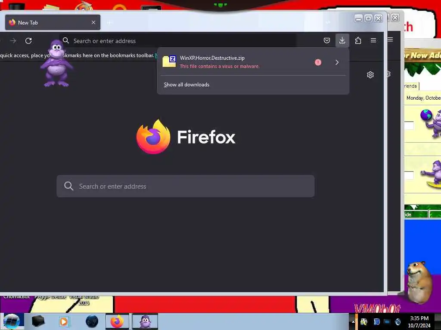Open the black folder taskbar icon
Image resolution: width=441 pixels, height=330 pixels.
tap(38, 321)
